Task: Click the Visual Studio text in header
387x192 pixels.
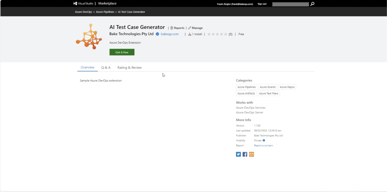Action: click(x=85, y=4)
